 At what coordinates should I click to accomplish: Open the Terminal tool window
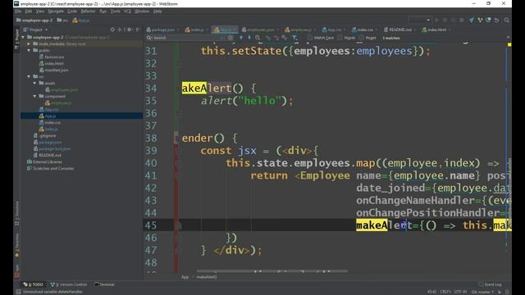coord(104,284)
